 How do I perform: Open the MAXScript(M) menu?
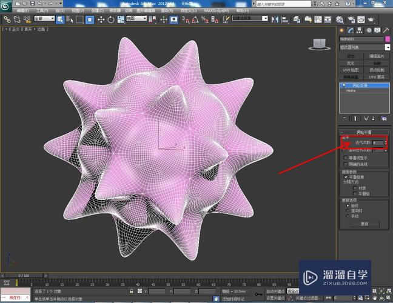coord(217,11)
